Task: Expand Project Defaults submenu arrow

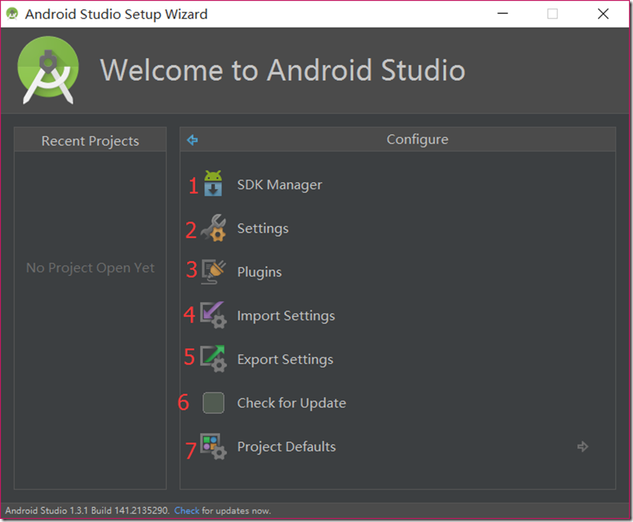Action: coord(583,447)
